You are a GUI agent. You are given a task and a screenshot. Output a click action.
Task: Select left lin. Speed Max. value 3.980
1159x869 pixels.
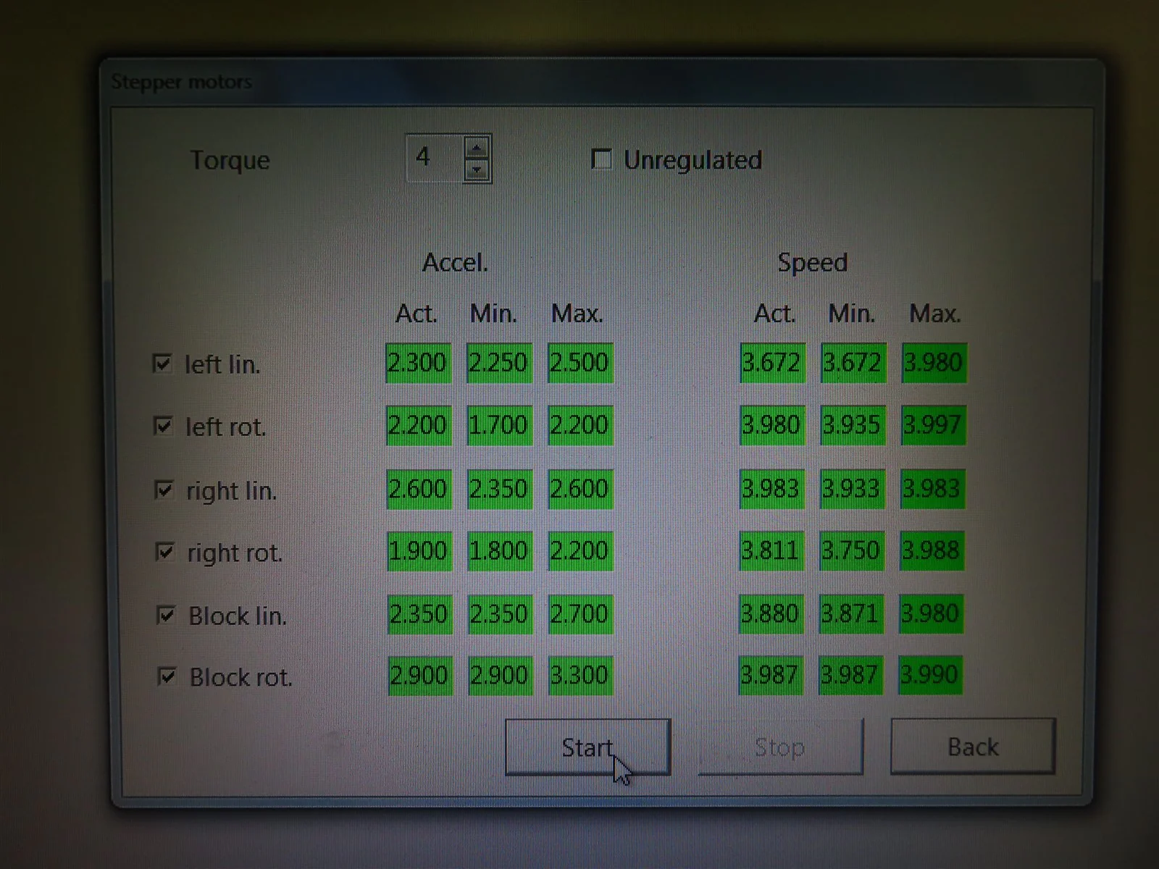click(934, 363)
